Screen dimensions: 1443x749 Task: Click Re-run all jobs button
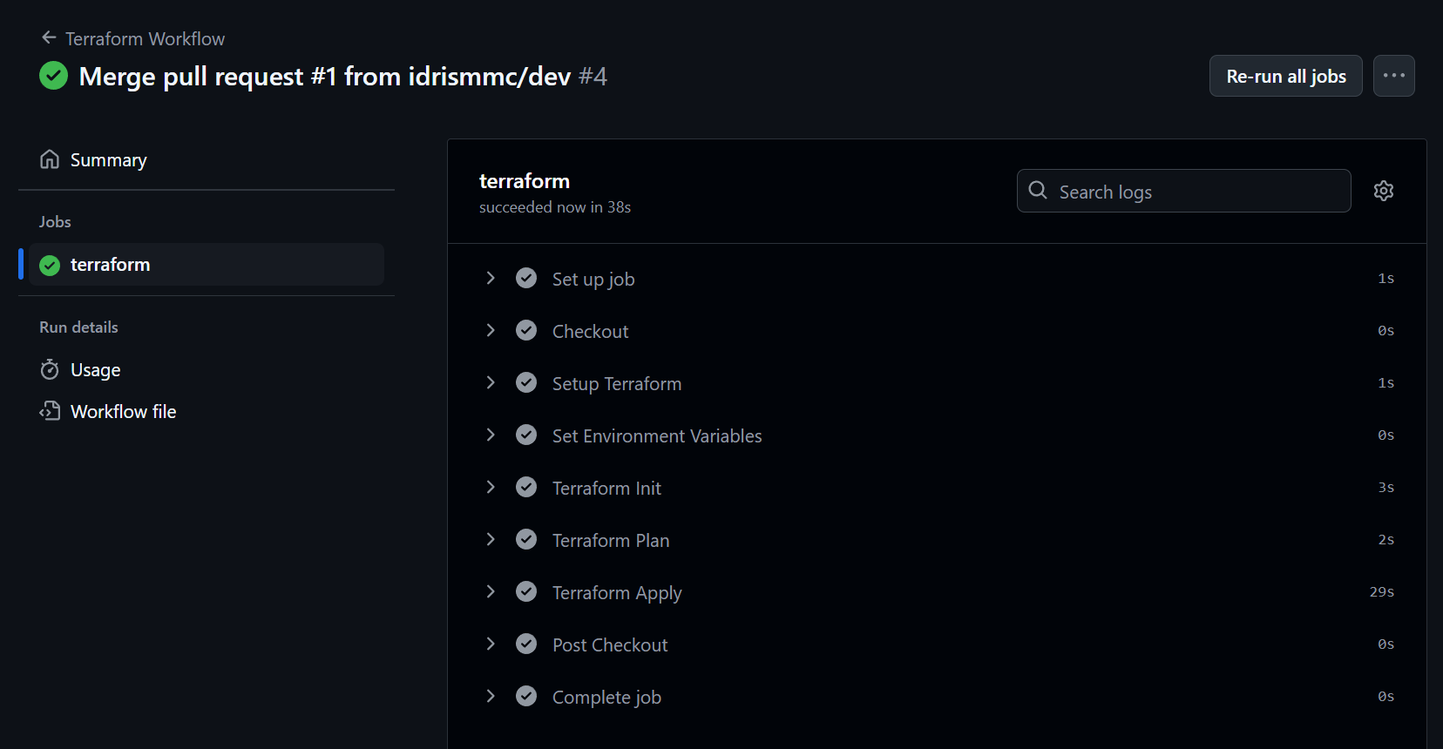click(1285, 76)
